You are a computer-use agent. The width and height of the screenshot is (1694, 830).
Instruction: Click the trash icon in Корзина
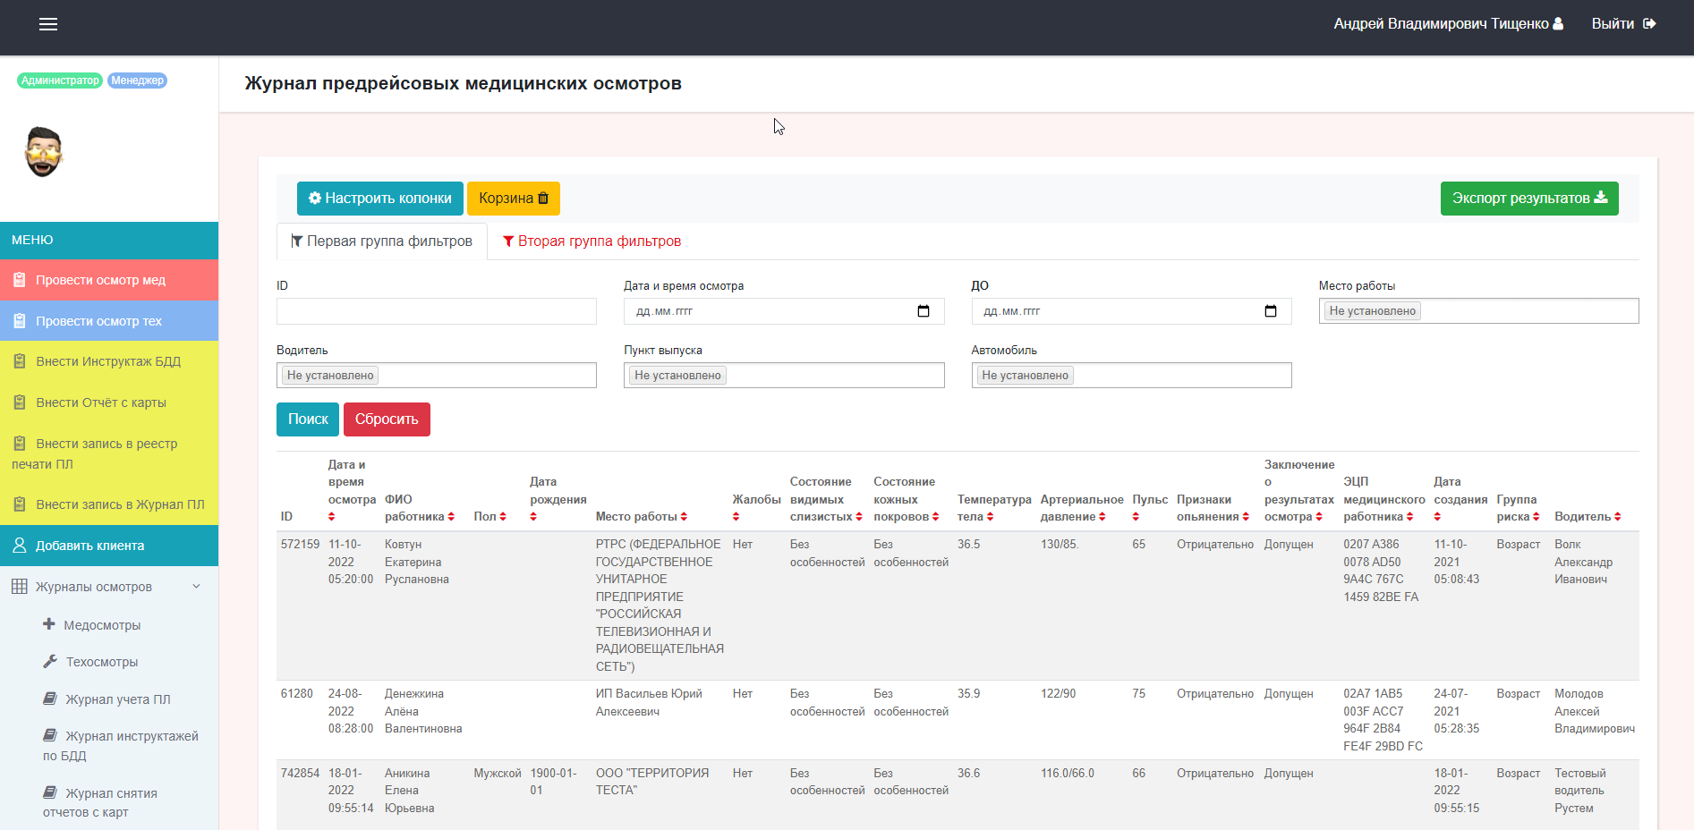pos(543,199)
